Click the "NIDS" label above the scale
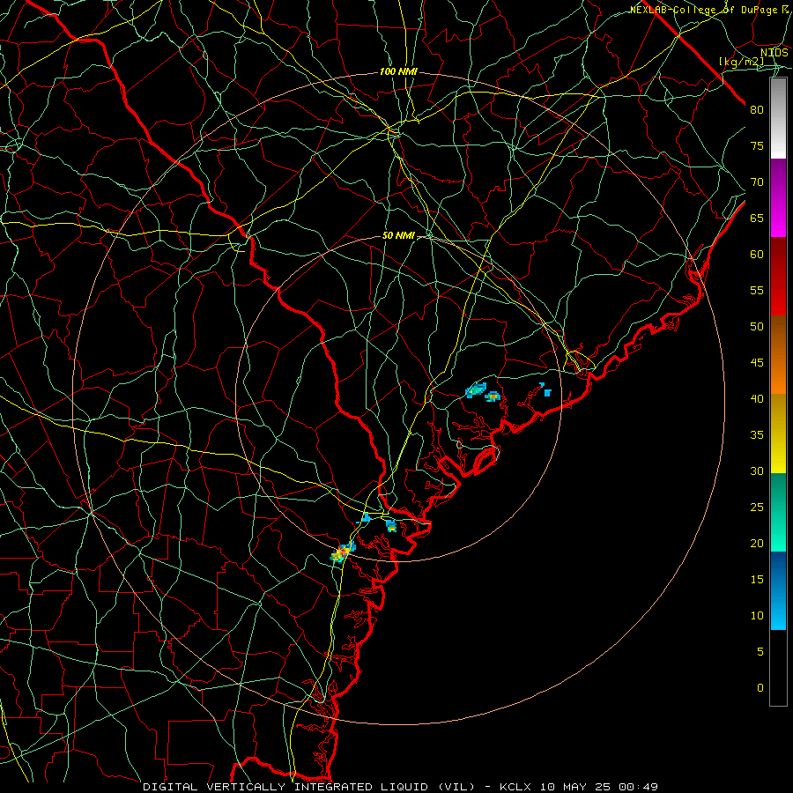Viewport: 793px width, 793px height. click(x=774, y=53)
